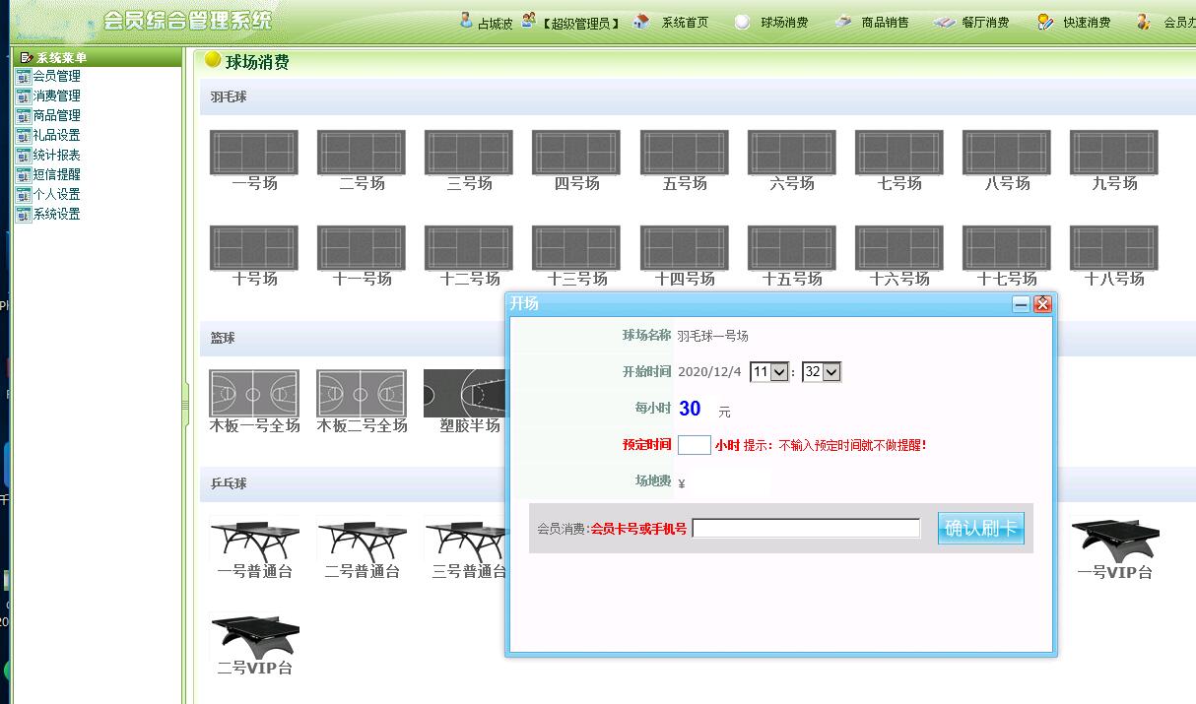1196x704 pixels.
Task: Open badminton court 十七号场
Action: (1007, 256)
